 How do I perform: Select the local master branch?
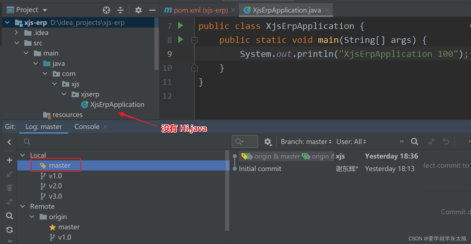point(60,166)
